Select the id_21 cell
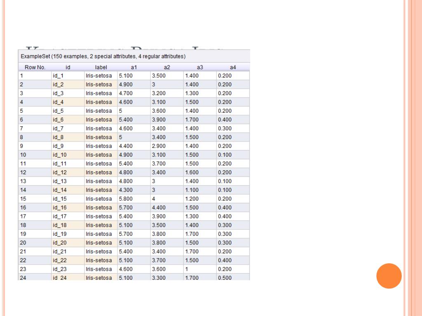Viewport: 422px width, 316px height. pos(68,252)
